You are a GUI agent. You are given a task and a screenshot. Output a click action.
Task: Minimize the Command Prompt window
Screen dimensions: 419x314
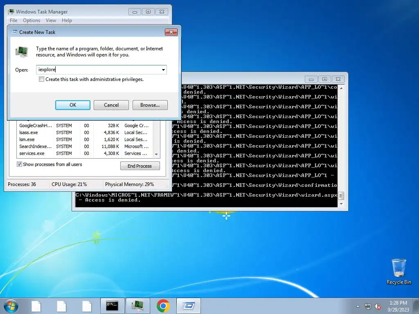pos(311,79)
